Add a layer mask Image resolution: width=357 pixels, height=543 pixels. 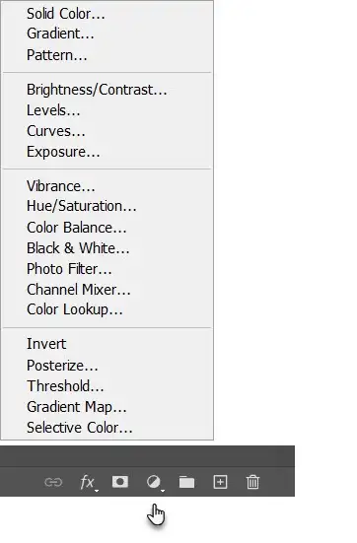pyautogui.click(x=120, y=482)
